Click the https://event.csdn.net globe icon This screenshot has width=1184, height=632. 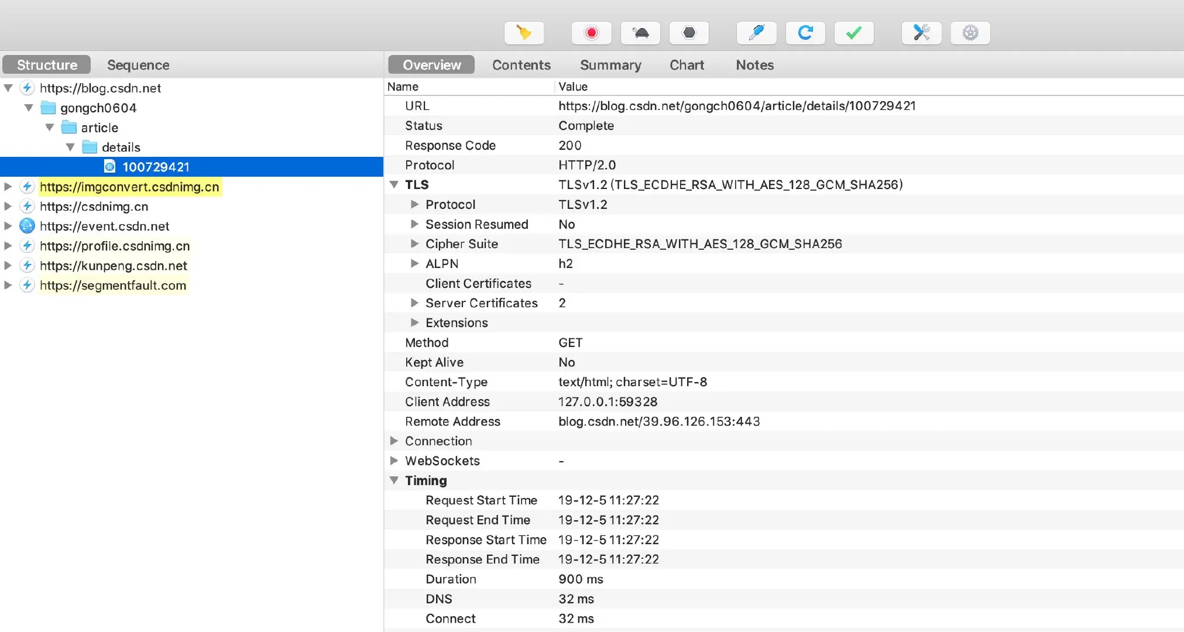pyautogui.click(x=27, y=226)
